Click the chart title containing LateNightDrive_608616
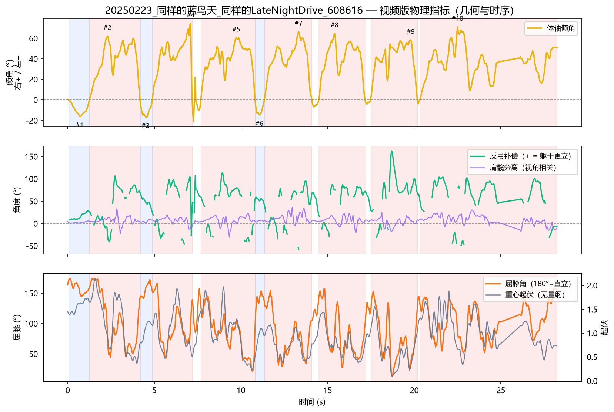The height and width of the screenshot is (412, 614). point(309,10)
